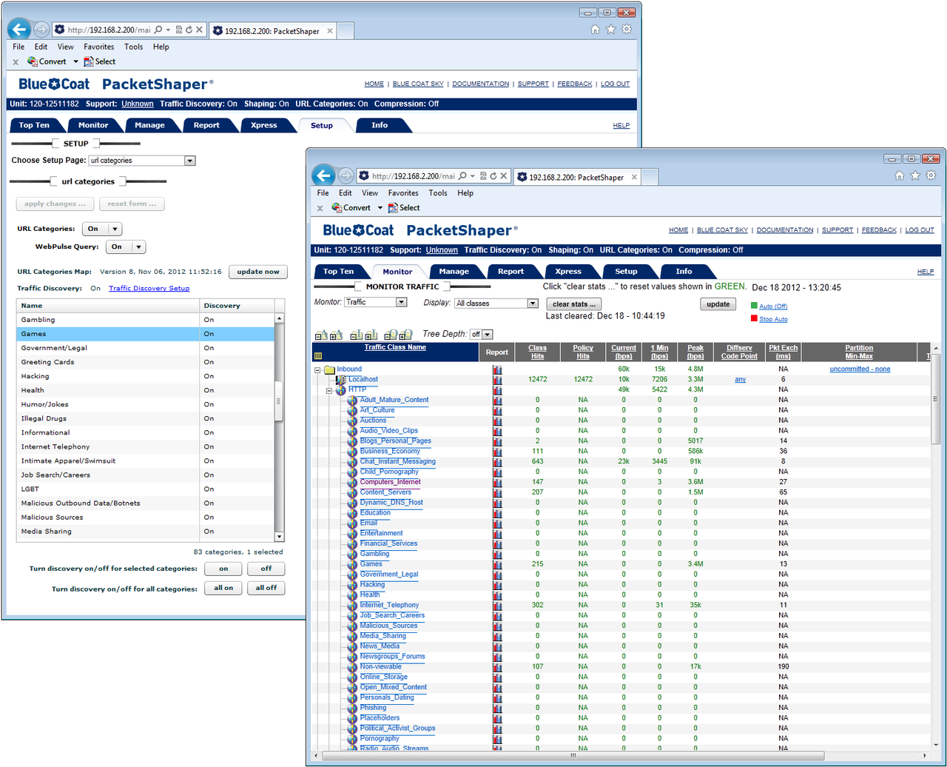Viewport: 947px width, 767px height.
Task: Switch to the Info tab in the front Monitor window
Action: 684,272
